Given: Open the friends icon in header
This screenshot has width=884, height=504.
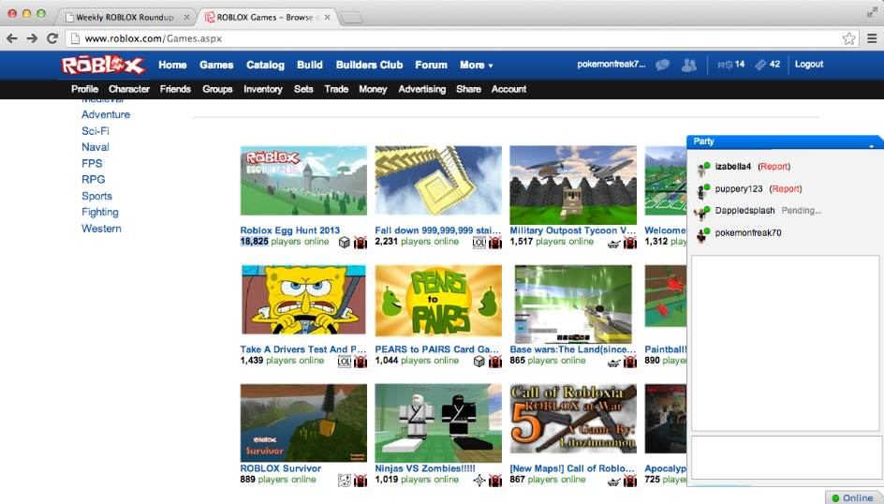Looking at the screenshot, I should pos(689,65).
